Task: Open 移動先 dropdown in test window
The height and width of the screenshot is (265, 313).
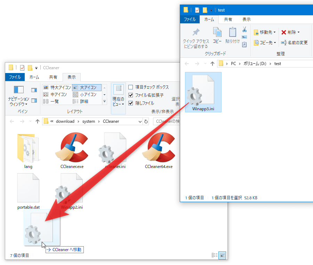Action: pos(265,32)
